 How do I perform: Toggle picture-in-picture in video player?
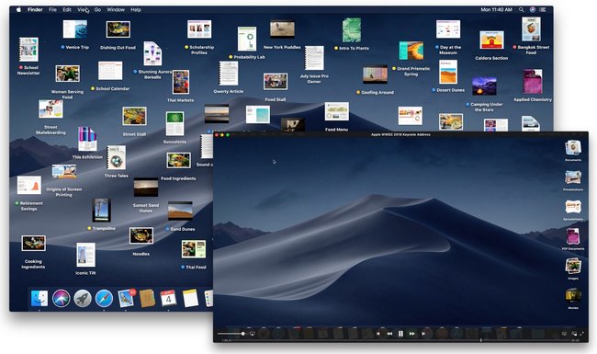tap(574, 334)
